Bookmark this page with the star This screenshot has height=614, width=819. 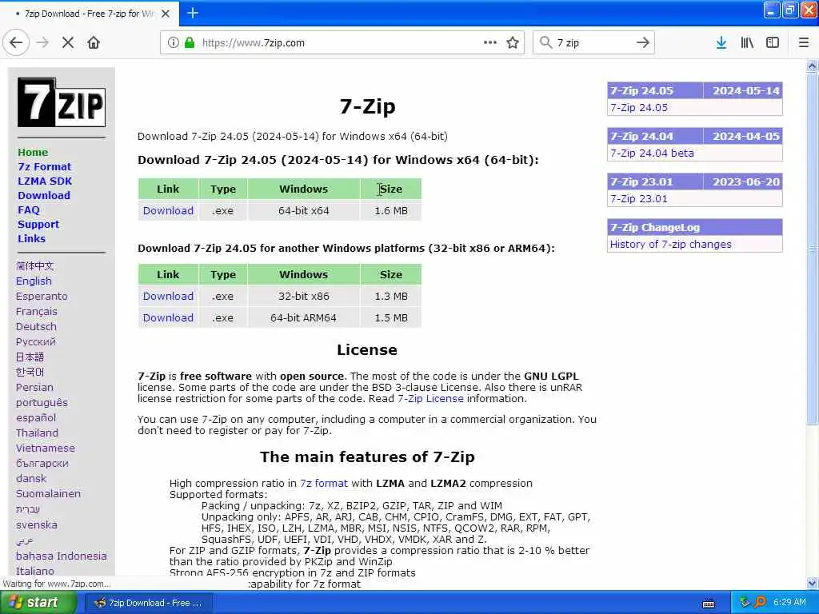513,43
